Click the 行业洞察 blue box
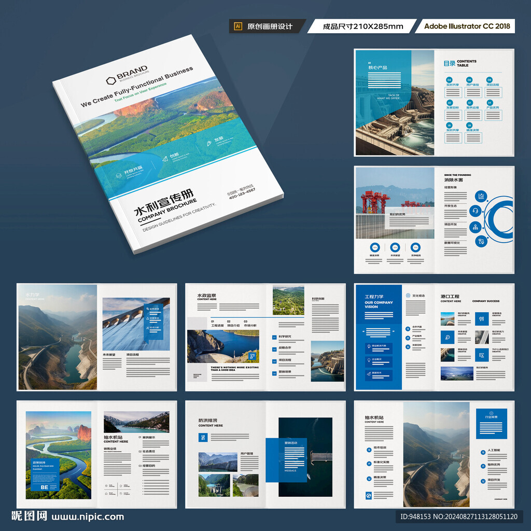This screenshot has height=531, width=531. coord(492,423)
